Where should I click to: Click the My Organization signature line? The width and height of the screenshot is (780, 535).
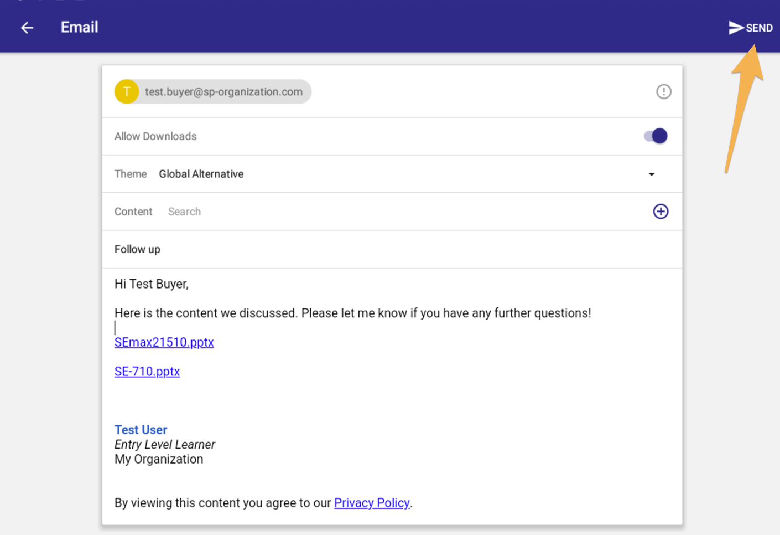[x=159, y=459]
